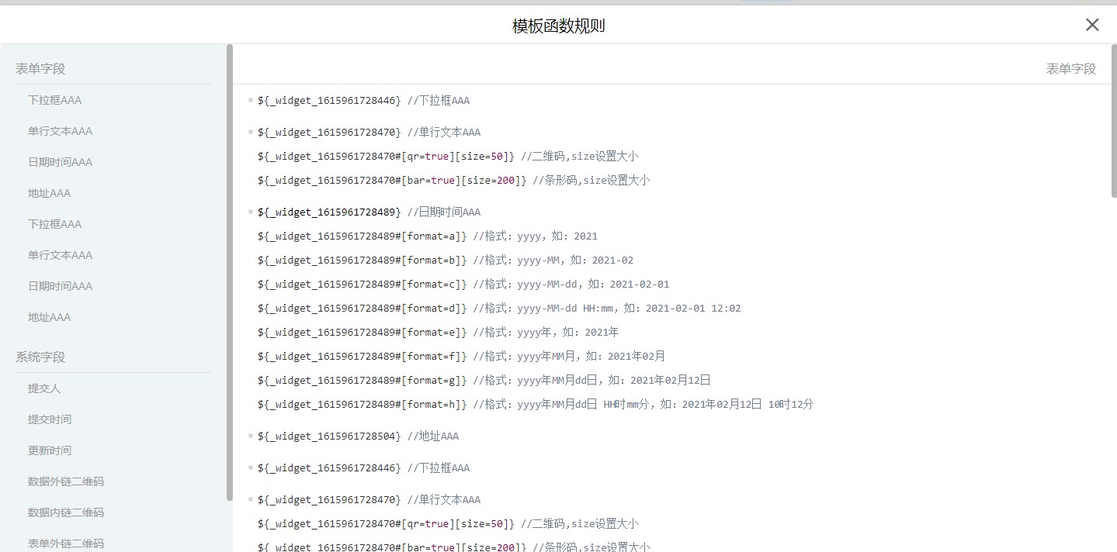The width and height of the screenshot is (1117, 552).
Task: Jump to 数据内链二维码 in the sidebar
Action: (66, 512)
